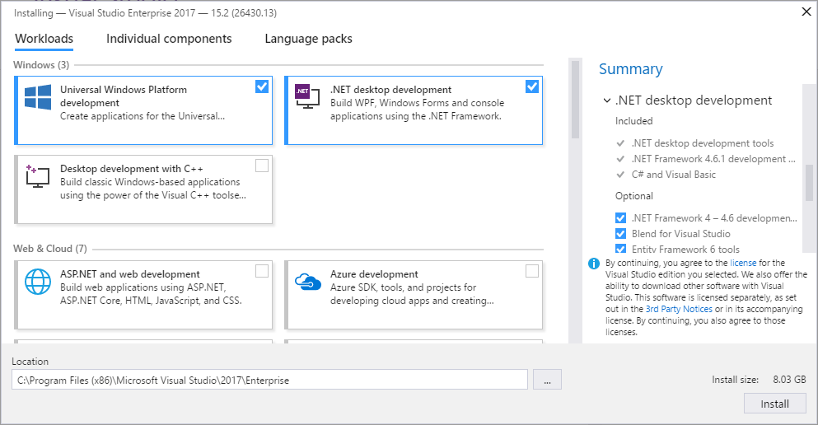
Task: Open the 3rd Party Notices link
Action: click(x=679, y=309)
